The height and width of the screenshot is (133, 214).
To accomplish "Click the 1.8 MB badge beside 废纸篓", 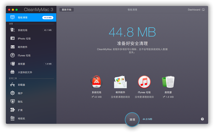I will tap(48, 64).
